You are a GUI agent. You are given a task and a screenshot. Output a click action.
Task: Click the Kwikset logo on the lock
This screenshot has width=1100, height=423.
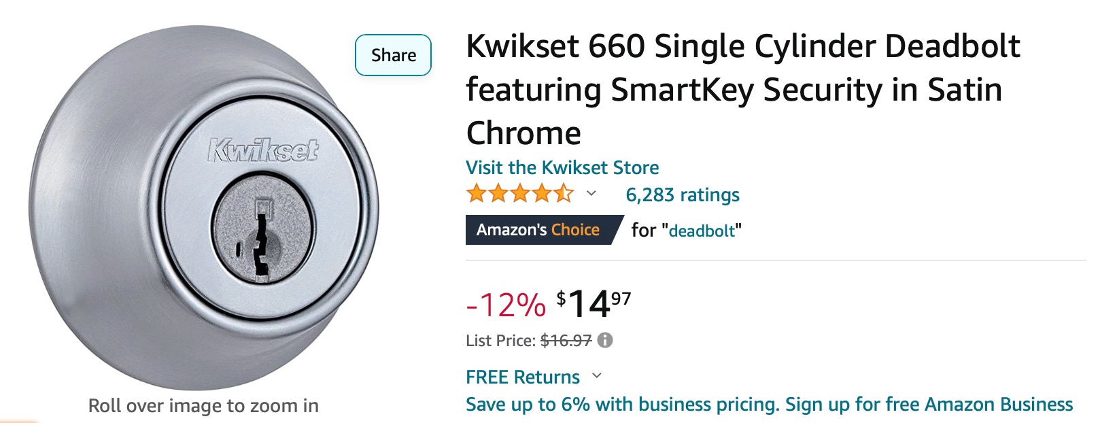click(262, 150)
